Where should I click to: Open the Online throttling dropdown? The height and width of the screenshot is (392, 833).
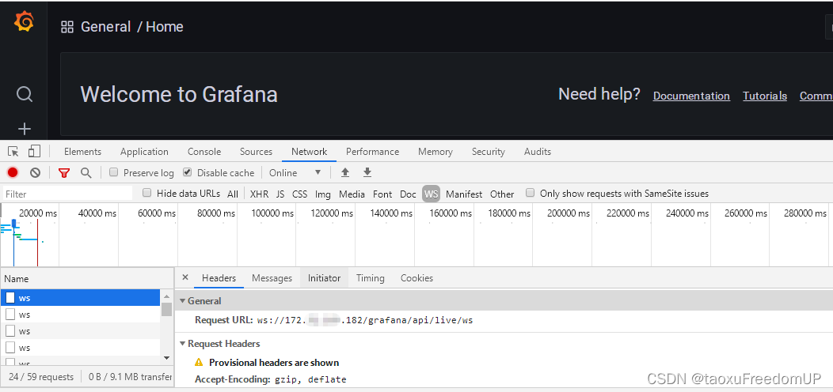tap(295, 172)
